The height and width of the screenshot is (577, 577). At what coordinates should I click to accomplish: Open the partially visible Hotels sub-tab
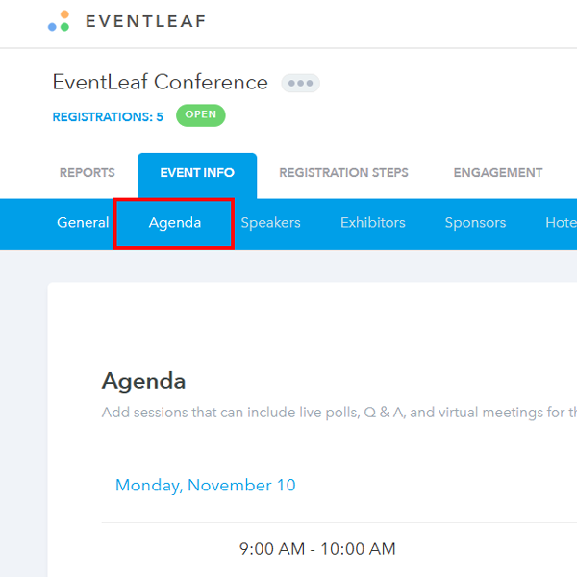coord(561,223)
